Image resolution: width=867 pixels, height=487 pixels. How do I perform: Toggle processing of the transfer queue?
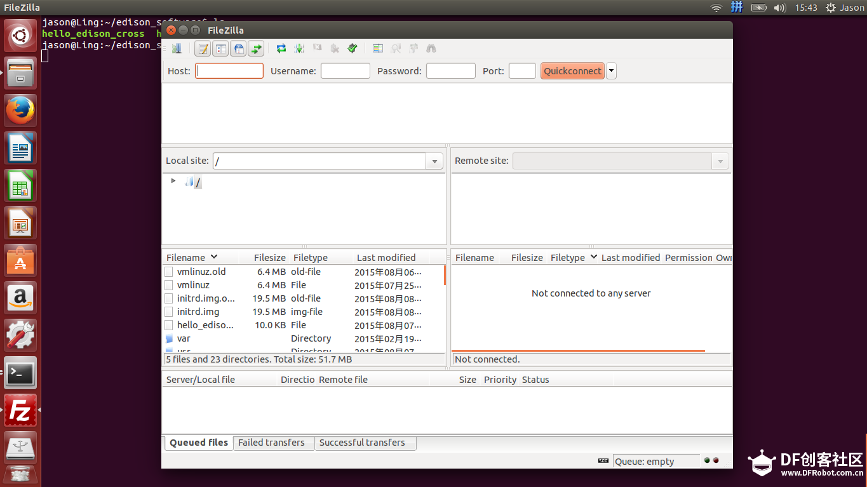point(299,48)
